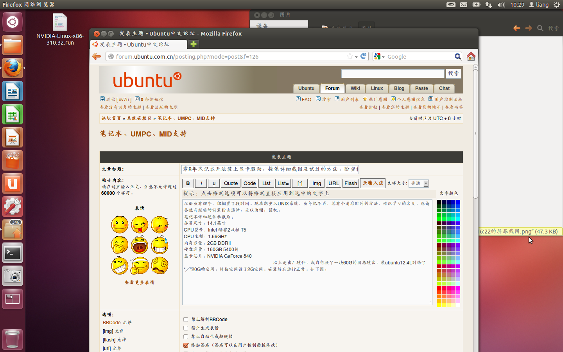Open the 查看更多表情 link
This screenshot has width=563, height=352.
click(x=140, y=282)
